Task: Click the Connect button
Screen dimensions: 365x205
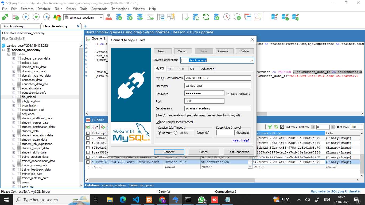Action: (169, 152)
